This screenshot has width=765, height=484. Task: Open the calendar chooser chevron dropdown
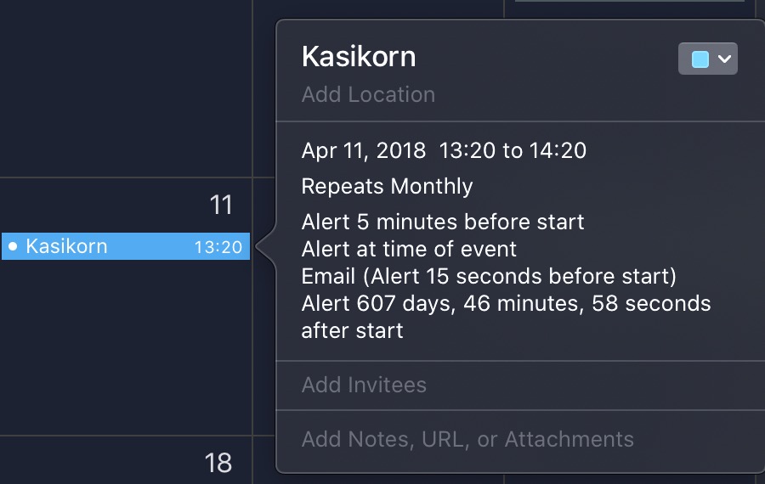point(724,59)
